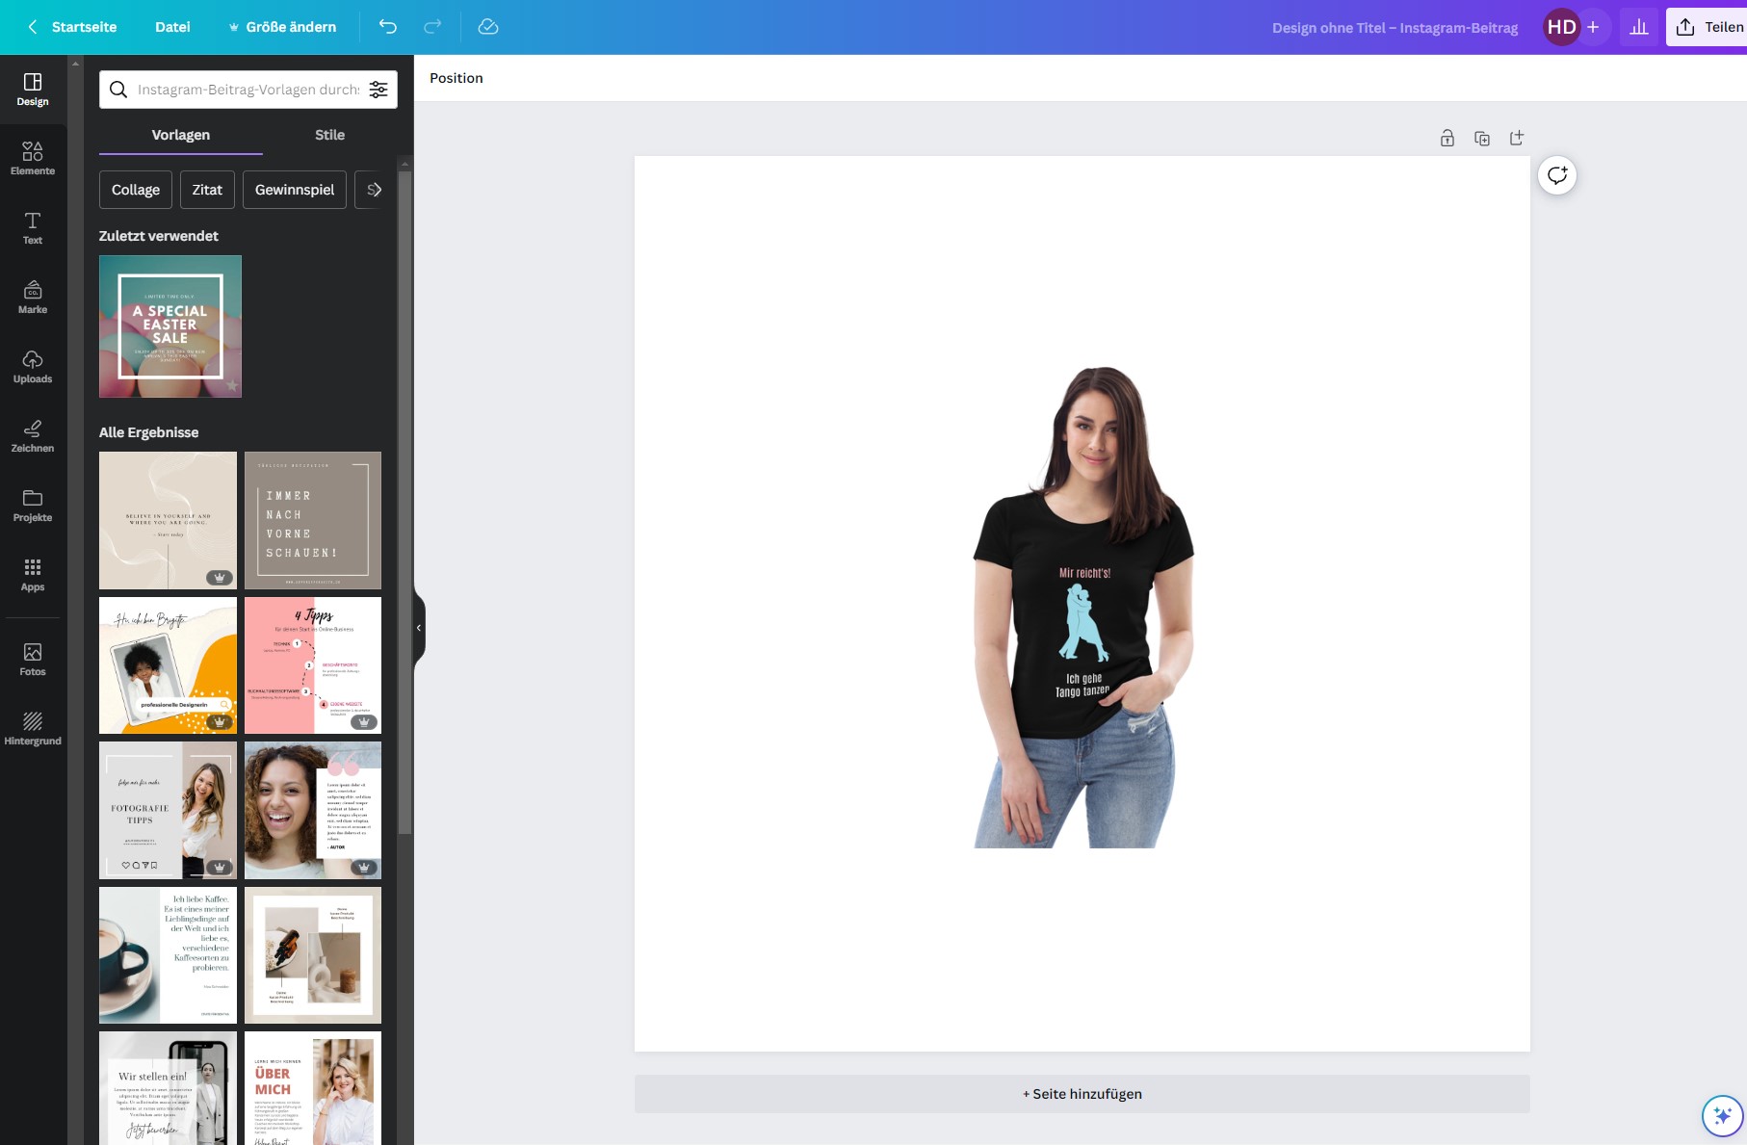Click the HD account avatar
This screenshot has width=1747, height=1145.
point(1561,27)
